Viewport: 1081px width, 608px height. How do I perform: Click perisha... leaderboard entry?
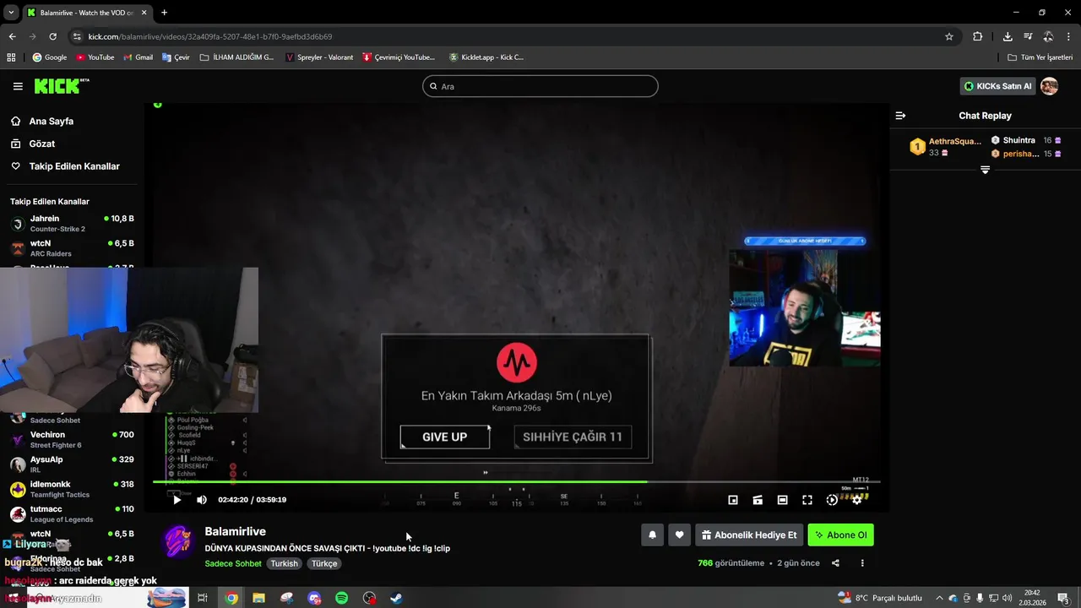point(1026,154)
